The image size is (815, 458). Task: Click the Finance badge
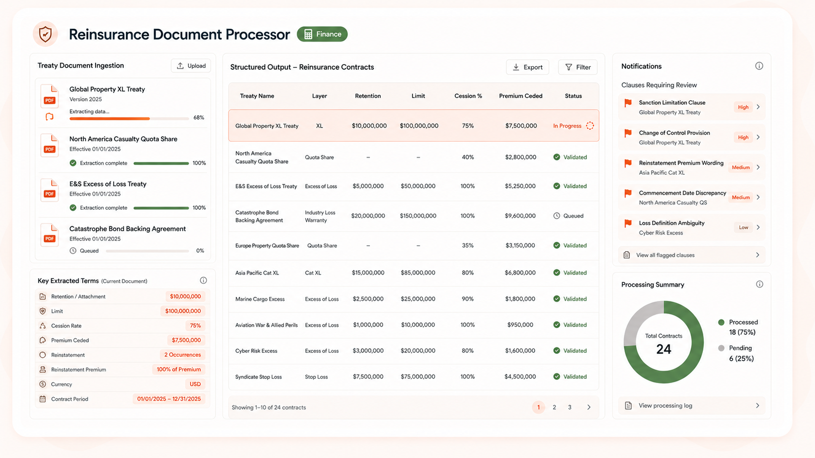(322, 34)
